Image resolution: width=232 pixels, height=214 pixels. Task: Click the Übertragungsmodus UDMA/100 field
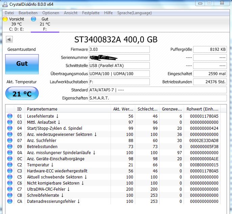point(119,74)
